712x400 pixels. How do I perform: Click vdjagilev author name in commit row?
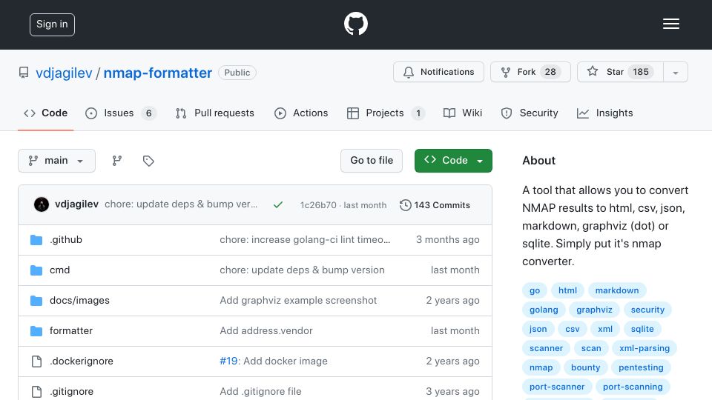point(76,204)
